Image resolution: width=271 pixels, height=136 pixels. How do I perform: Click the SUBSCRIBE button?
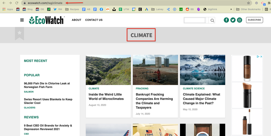(254, 20)
